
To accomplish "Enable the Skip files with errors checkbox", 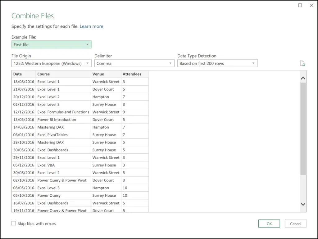I will click(x=13, y=223).
